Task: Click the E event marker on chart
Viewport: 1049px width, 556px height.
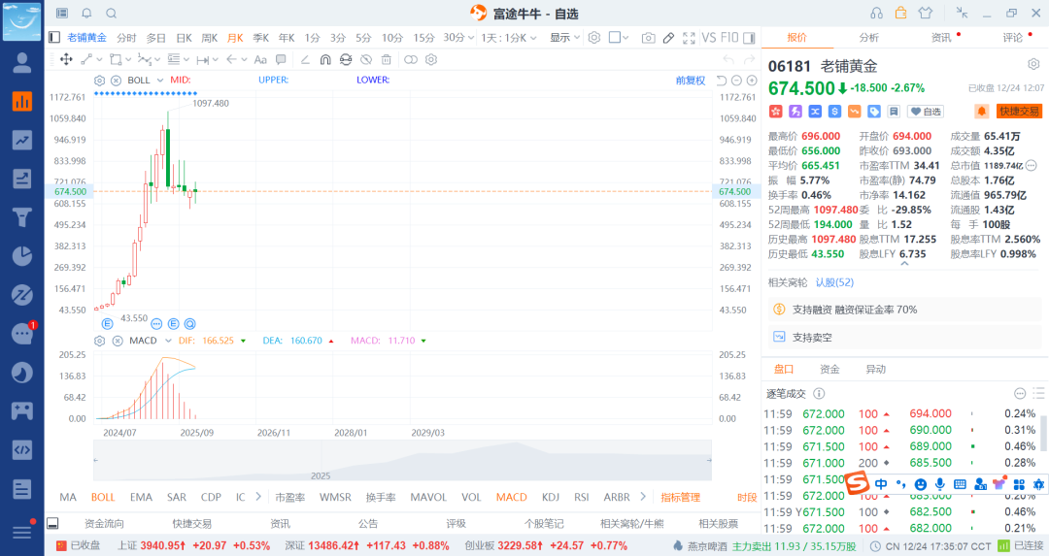Action: [107, 323]
